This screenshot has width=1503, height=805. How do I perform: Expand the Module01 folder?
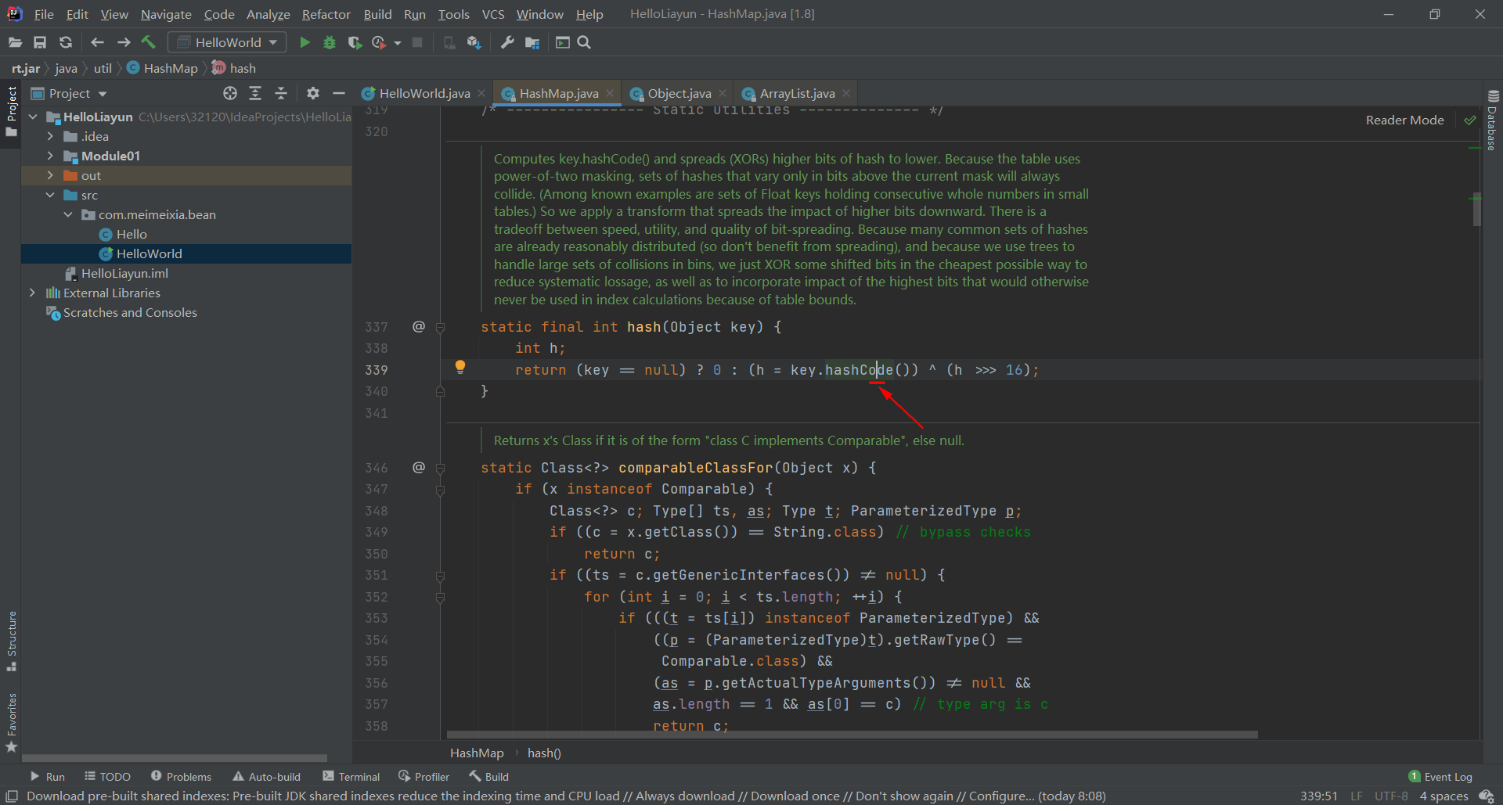pyautogui.click(x=50, y=156)
